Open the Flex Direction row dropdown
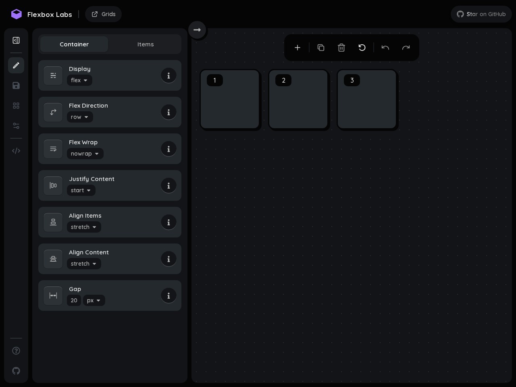The image size is (516, 387). pyautogui.click(x=80, y=117)
